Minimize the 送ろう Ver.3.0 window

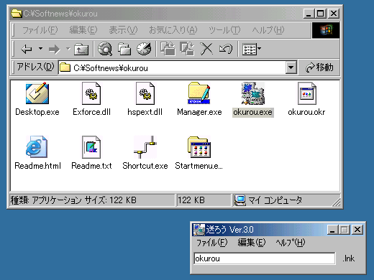(x=332, y=230)
